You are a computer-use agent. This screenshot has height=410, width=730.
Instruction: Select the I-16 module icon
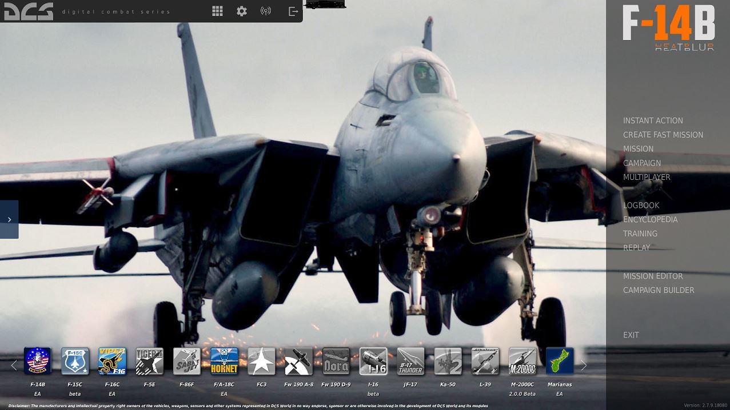pos(373,361)
